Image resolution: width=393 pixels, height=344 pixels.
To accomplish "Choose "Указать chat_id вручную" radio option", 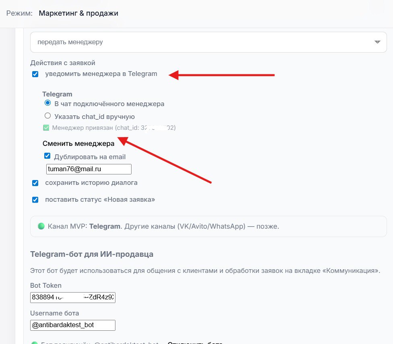I will [x=48, y=116].
